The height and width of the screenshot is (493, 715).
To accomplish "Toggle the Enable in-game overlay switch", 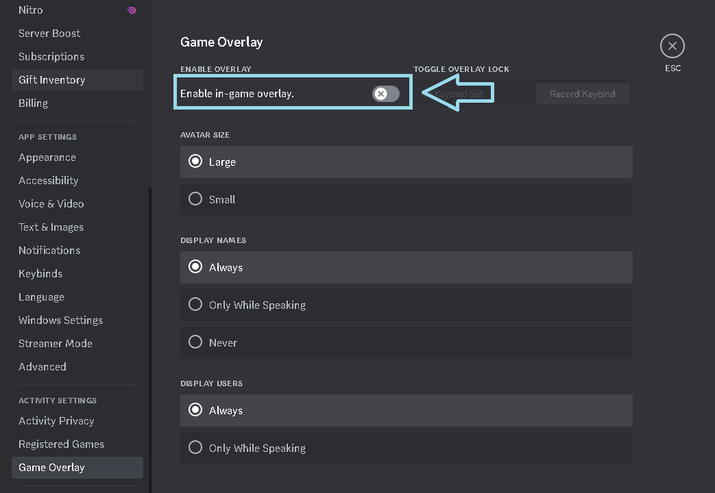I will [x=386, y=94].
